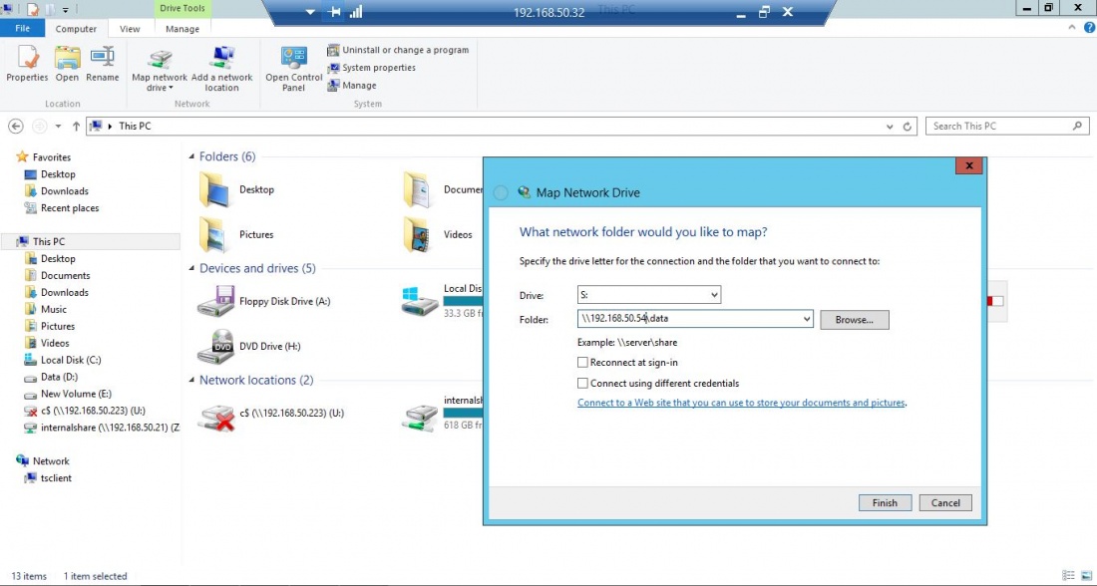
Task: Expand the Folder path dropdown arrow
Action: tap(806, 319)
